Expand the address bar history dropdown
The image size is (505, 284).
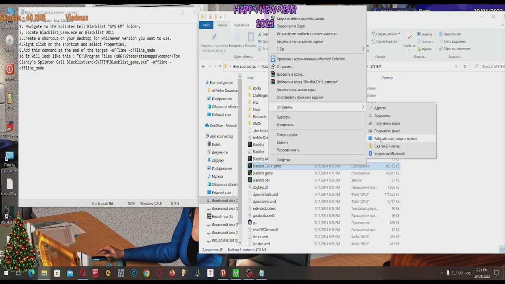[x=456, y=67]
